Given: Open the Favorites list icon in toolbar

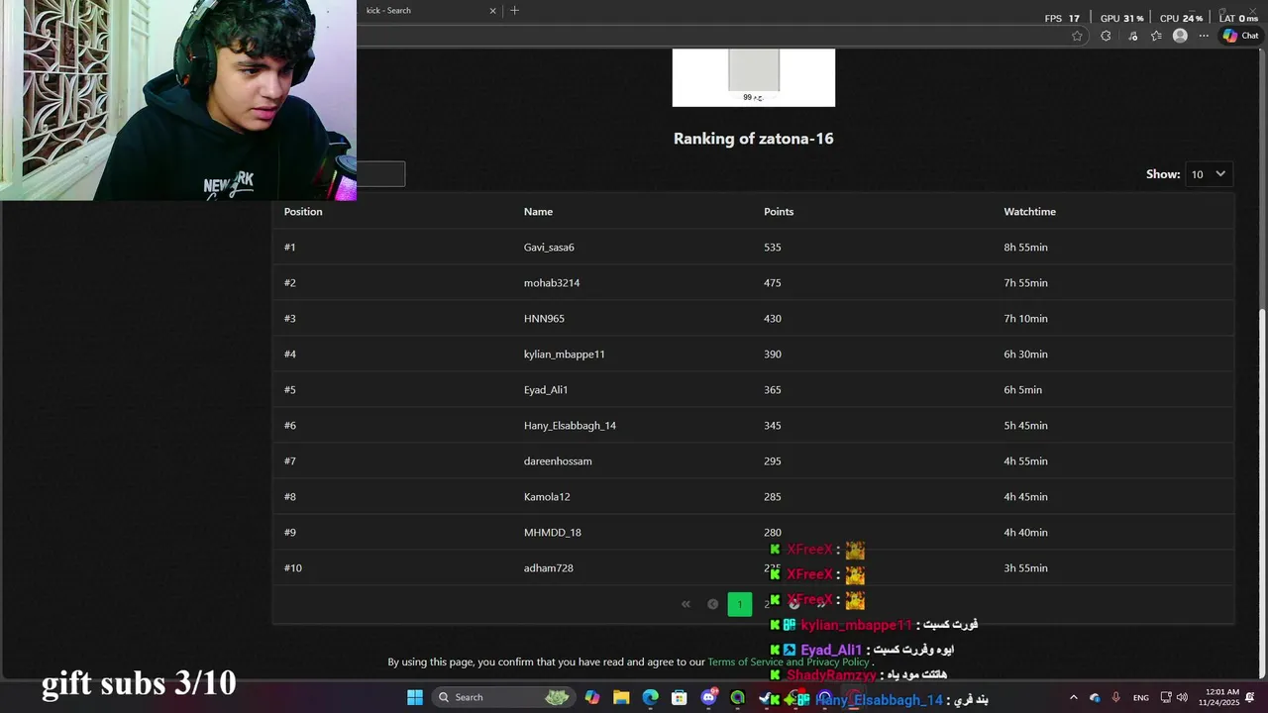Looking at the screenshot, I should (1156, 36).
